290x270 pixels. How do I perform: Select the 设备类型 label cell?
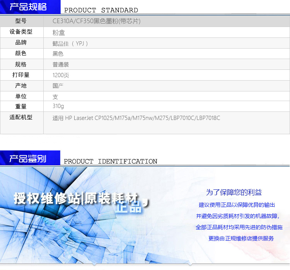pyautogui.click(x=22, y=32)
